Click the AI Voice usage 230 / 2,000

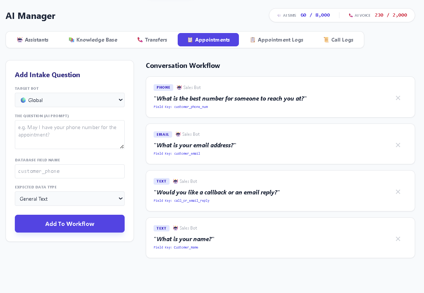pos(391,15)
